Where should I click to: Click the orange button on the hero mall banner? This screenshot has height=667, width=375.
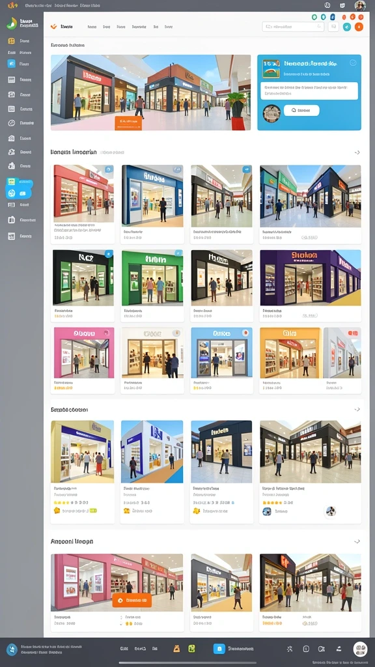click(128, 122)
